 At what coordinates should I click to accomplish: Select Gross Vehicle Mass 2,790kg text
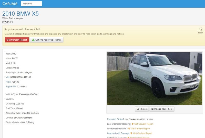pos(20,122)
